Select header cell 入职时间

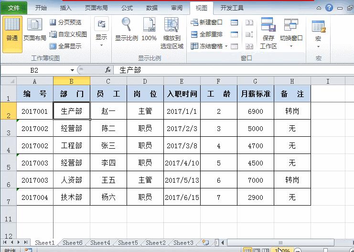182,94
